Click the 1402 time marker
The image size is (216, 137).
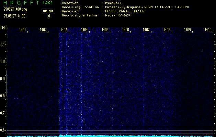tap(43, 29)
